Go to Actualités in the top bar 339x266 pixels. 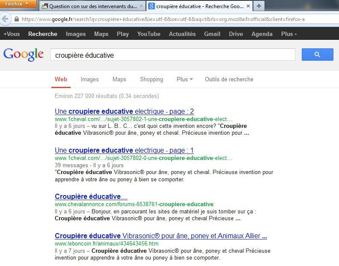click(x=182, y=34)
